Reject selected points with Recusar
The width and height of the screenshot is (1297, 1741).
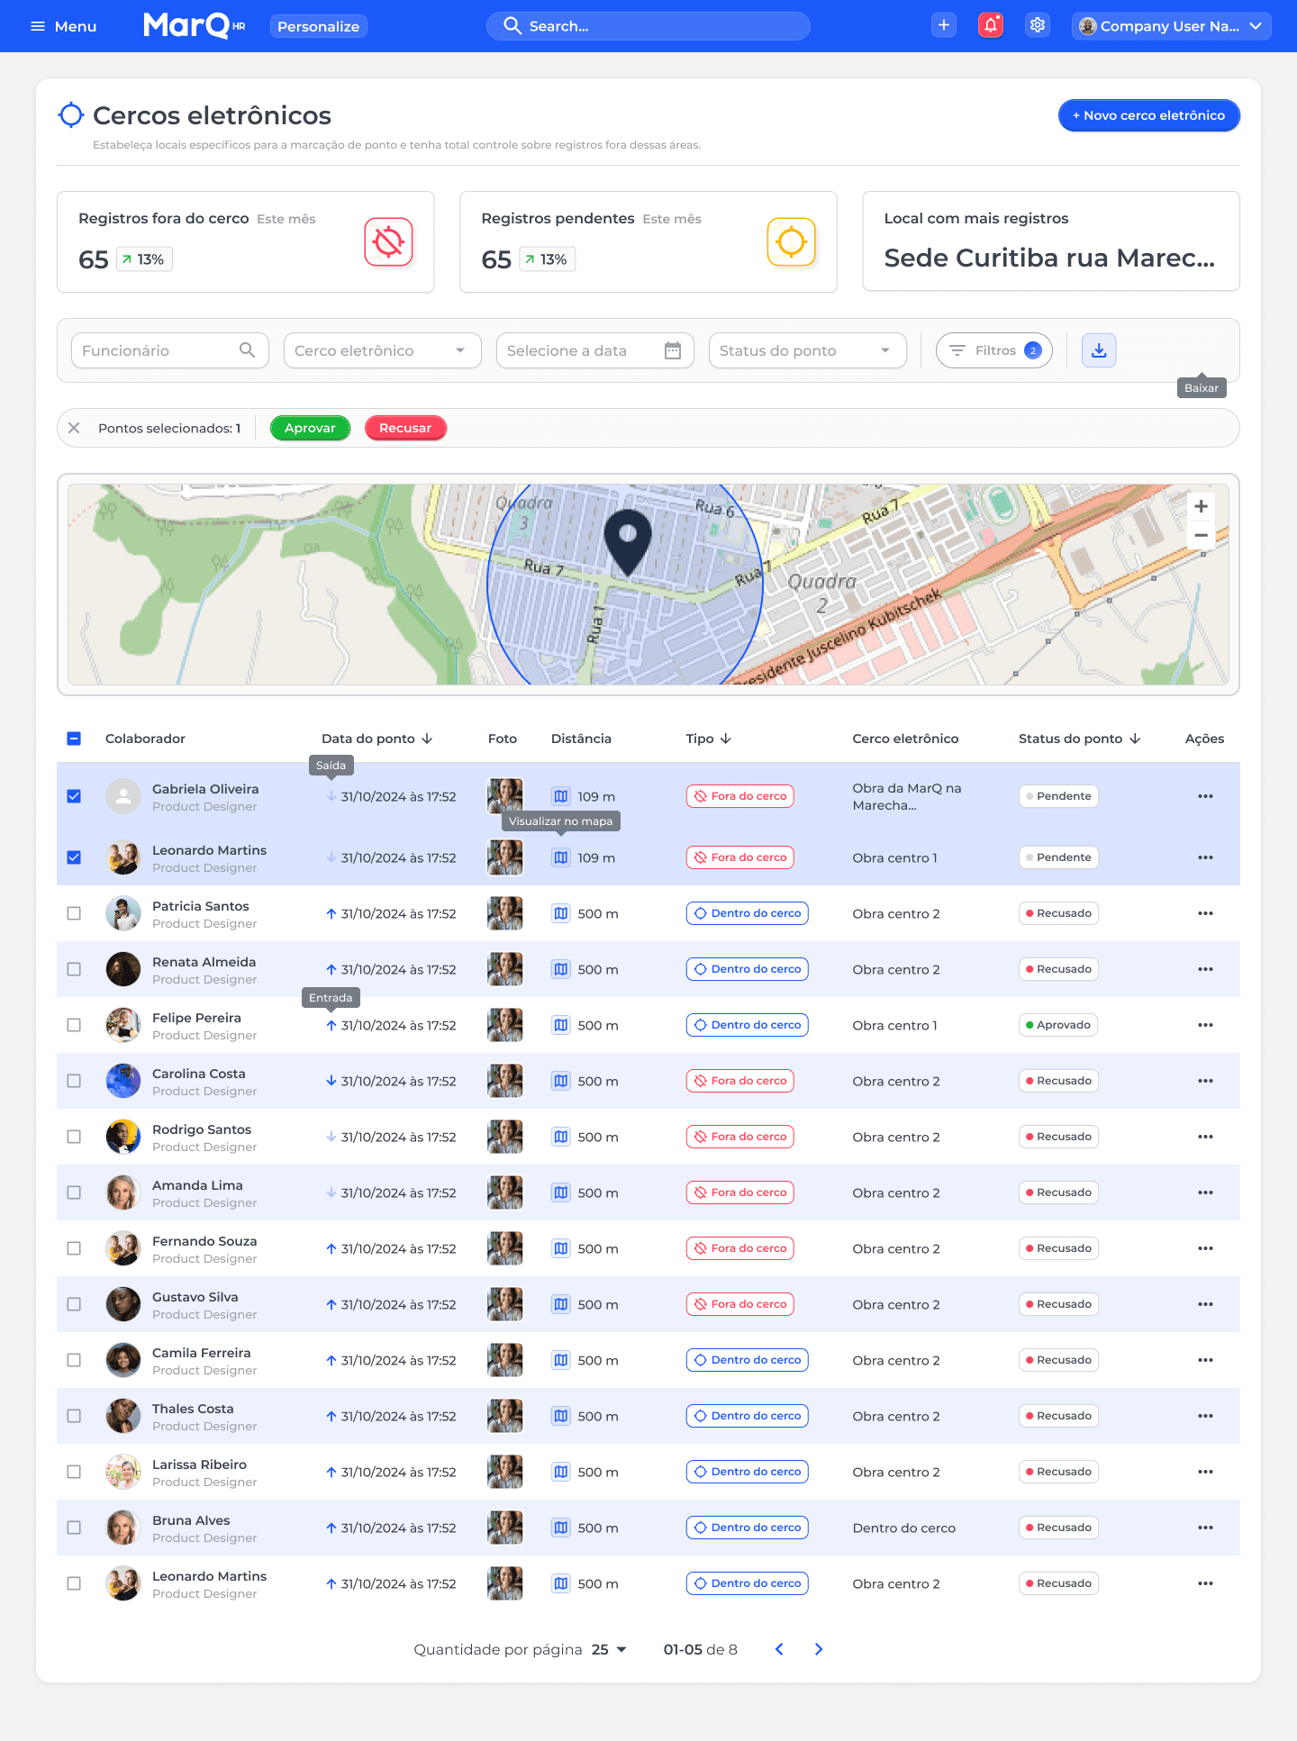[405, 428]
